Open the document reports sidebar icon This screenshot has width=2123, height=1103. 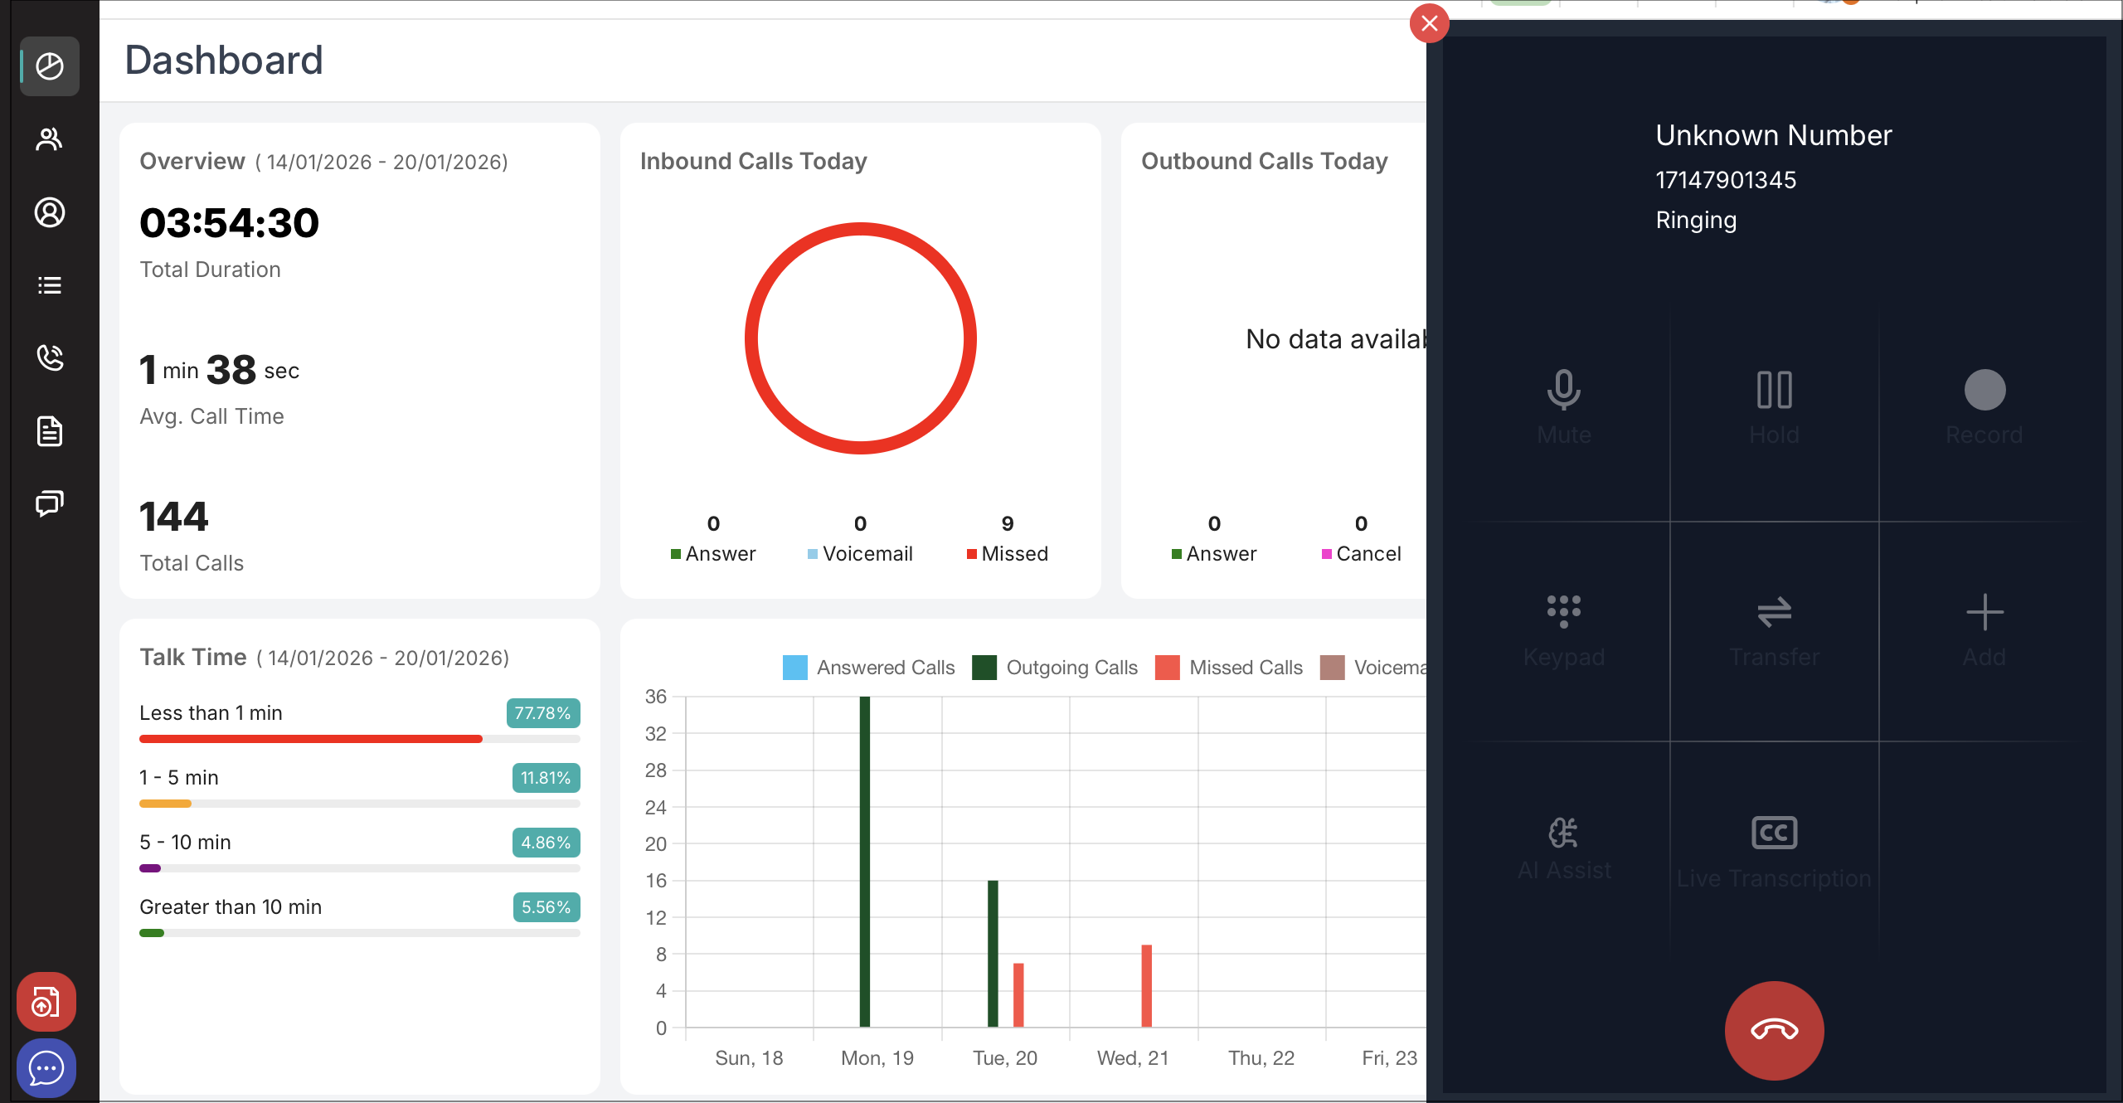click(50, 431)
